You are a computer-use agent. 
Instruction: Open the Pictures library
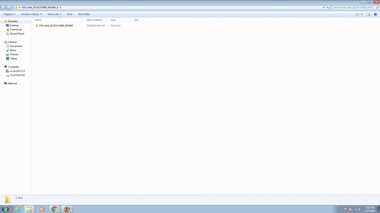[x=14, y=54]
